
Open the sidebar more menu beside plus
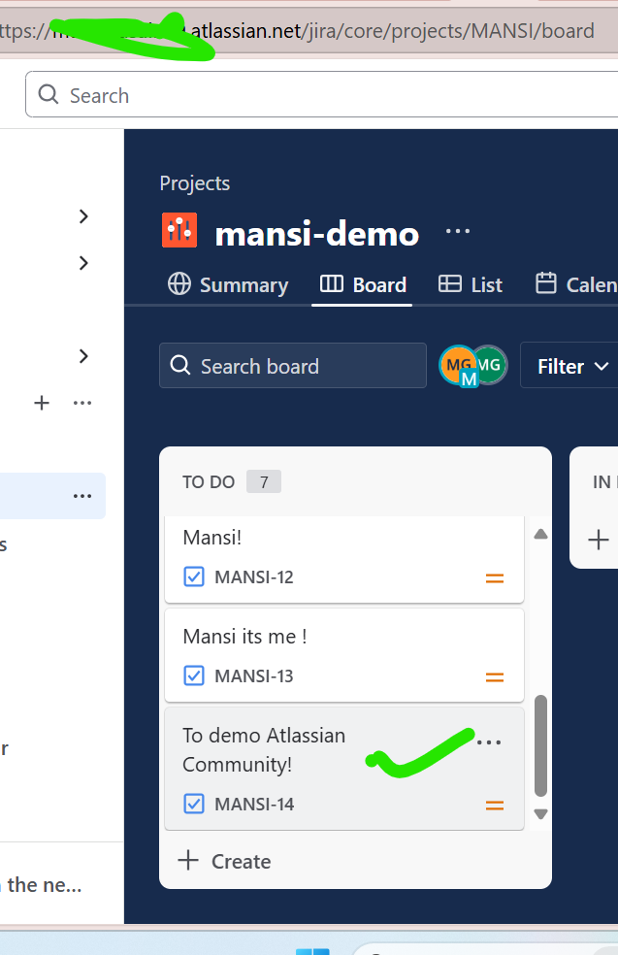pyautogui.click(x=82, y=403)
